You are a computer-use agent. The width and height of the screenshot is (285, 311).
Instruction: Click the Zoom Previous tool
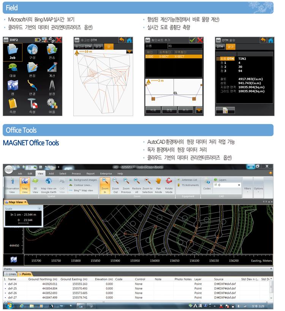[x=126, y=185]
